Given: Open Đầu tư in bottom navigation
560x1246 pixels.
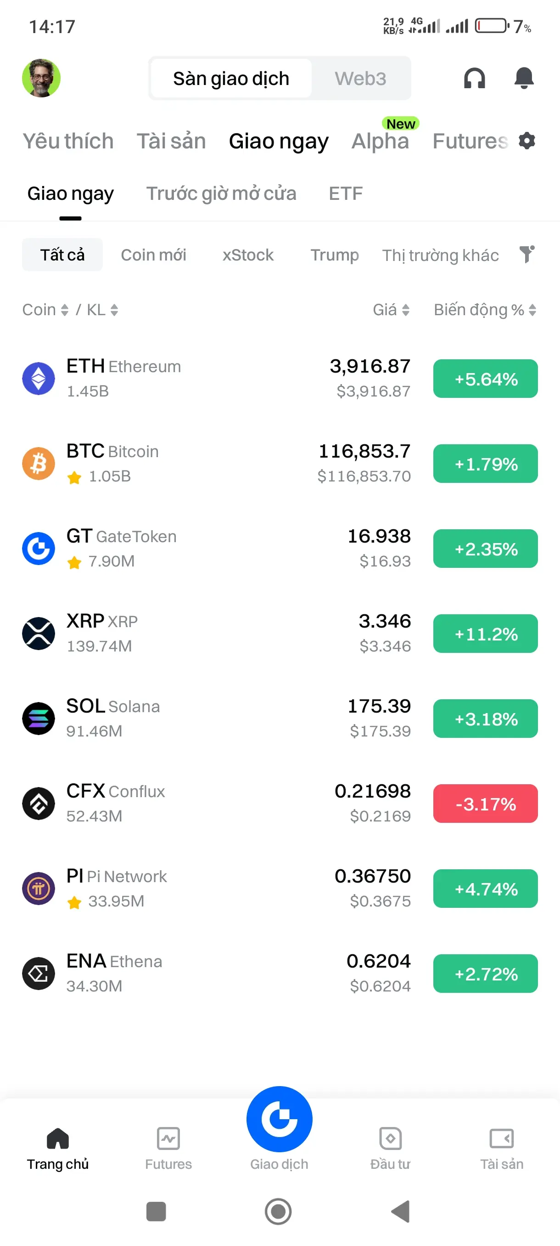Looking at the screenshot, I should pyautogui.click(x=390, y=1149).
